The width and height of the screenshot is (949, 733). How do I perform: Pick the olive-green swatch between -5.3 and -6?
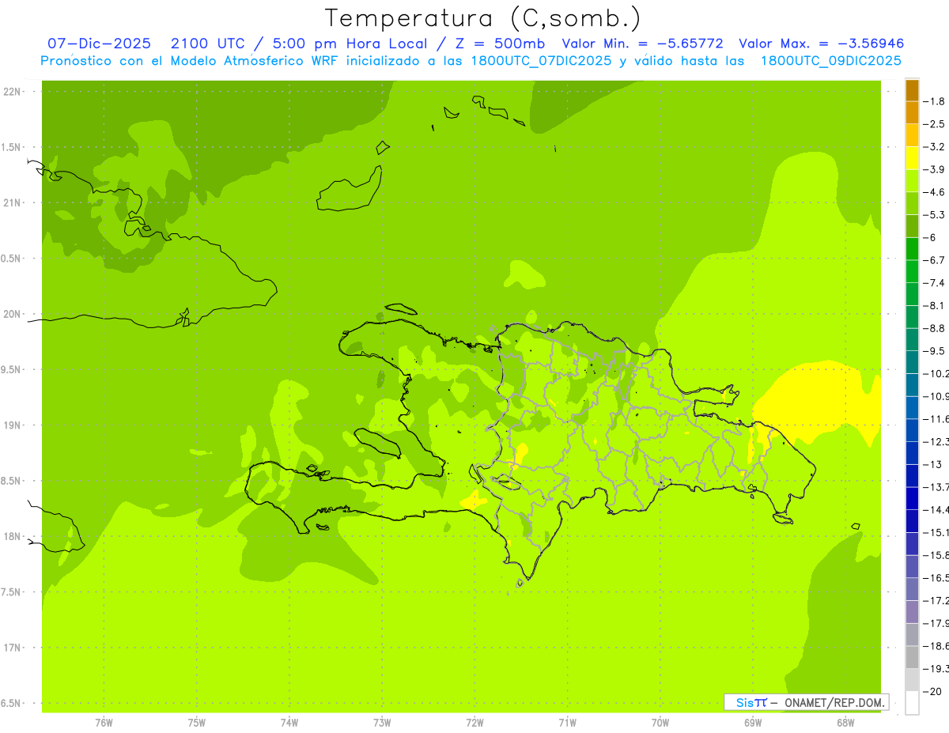[912, 226]
